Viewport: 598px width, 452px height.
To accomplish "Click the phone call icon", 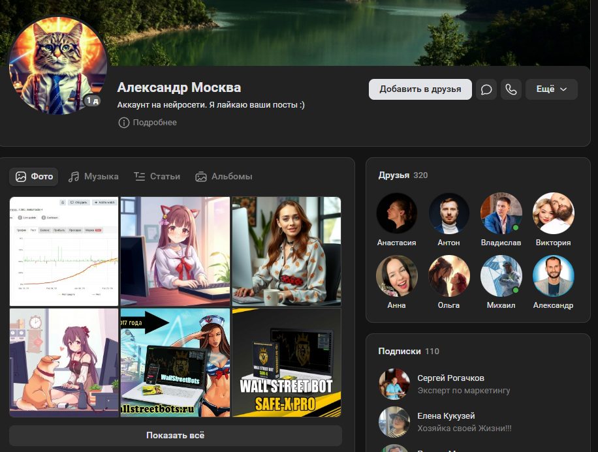I will [x=511, y=89].
